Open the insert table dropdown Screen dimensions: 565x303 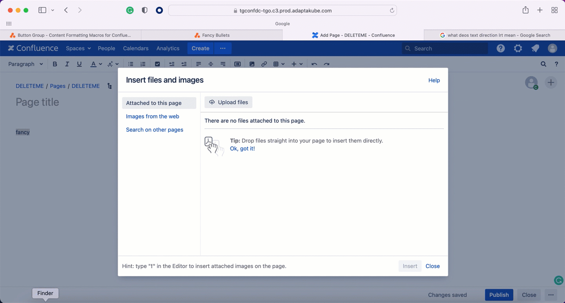click(279, 64)
